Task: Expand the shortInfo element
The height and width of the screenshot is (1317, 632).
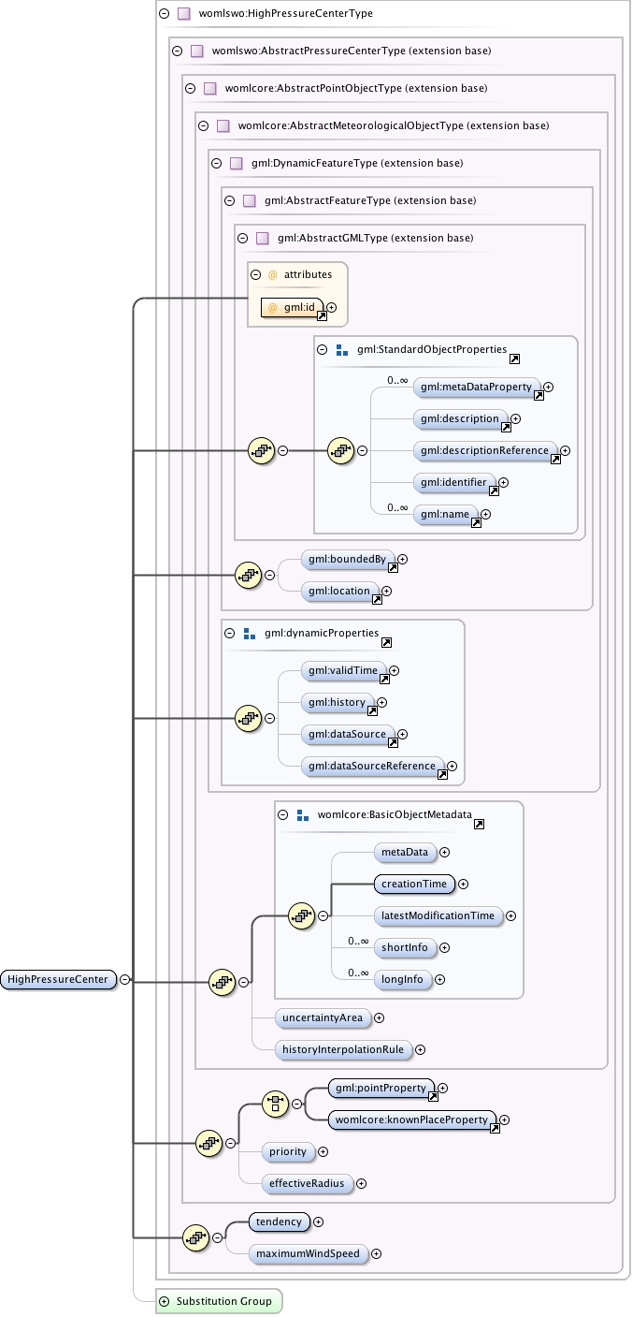Action: click(x=444, y=948)
